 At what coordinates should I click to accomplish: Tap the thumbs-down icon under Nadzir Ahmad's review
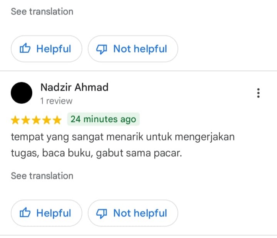pos(102,213)
